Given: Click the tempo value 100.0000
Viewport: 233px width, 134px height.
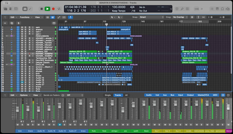Looking at the screenshot, I should point(119,7).
